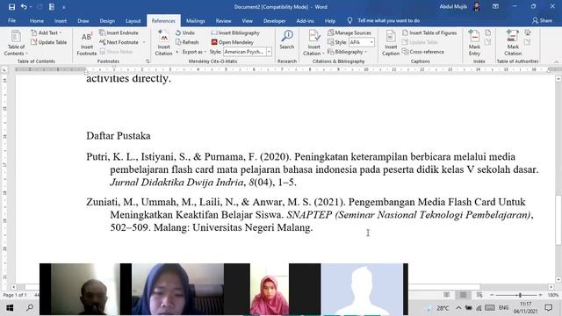This screenshot has width=562, height=316.
Task: Open Ribbon Display Options
Action: [495, 6]
